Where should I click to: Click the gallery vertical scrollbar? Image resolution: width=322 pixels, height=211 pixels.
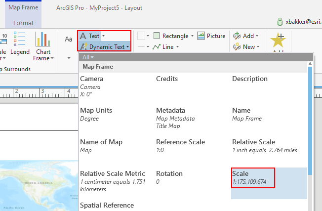310,124
